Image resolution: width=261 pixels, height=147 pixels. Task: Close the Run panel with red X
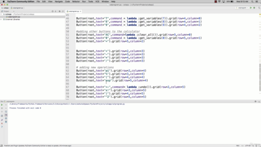coord(2,123)
